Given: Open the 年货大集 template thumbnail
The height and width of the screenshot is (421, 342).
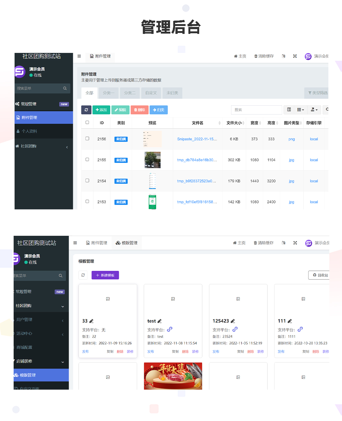Looking at the screenshot, I should 173,376.
